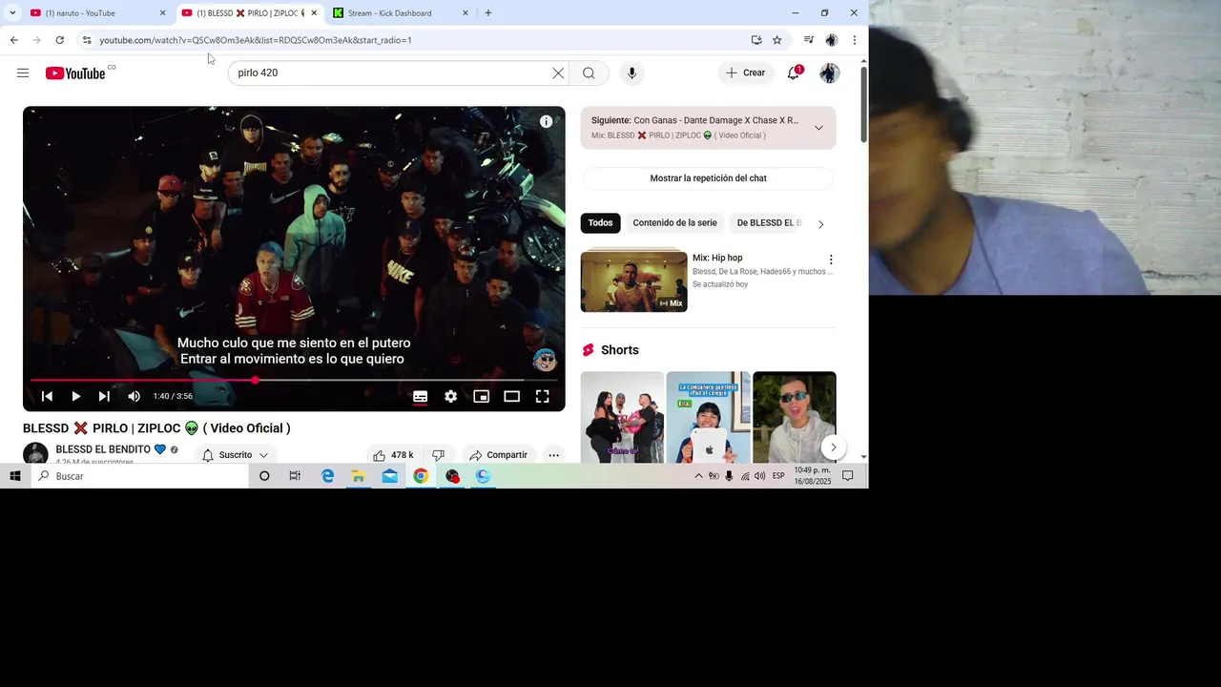Switch to miniplayer mode
The image size is (1221, 687).
tap(481, 396)
